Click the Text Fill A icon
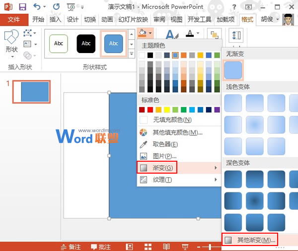298x251 pixels. pyautogui.click(x=190, y=34)
